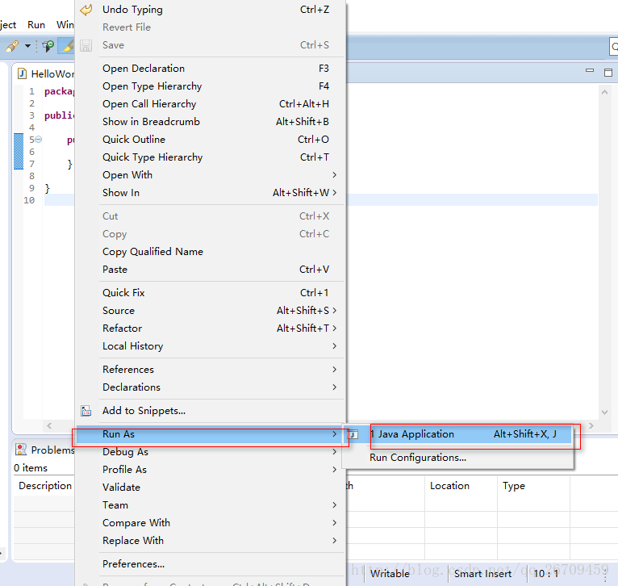Expand References submenu
This screenshot has width=618, height=586.
(x=211, y=370)
